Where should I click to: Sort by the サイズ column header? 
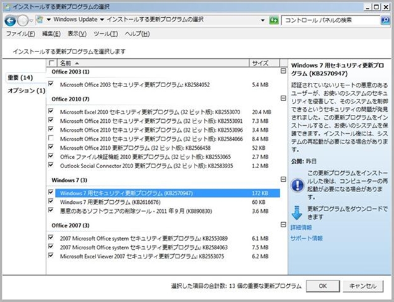pyautogui.click(x=264, y=63)
